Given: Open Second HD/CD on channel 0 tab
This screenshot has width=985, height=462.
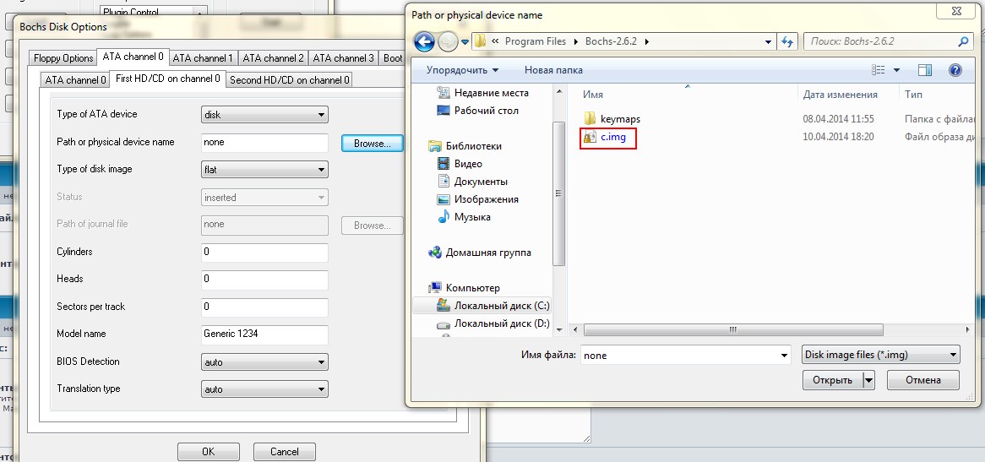Looking at the screenshot, I should pyautogui.click(x=290, y=79).
